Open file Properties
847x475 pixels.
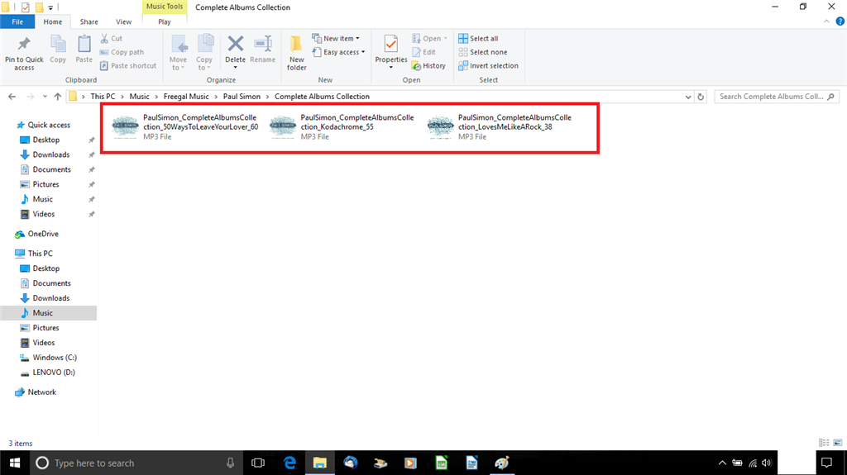[391, 51]
